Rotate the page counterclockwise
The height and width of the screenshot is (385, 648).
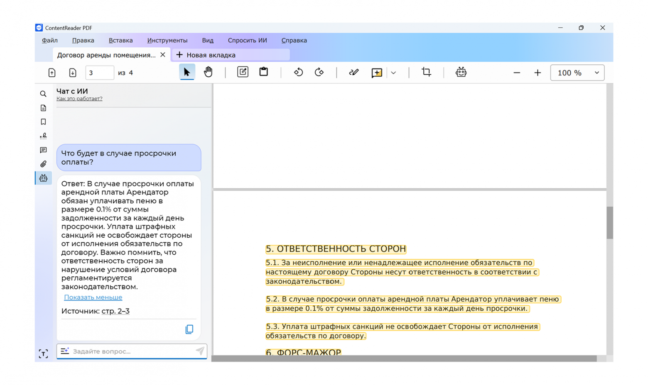point(298,72)
